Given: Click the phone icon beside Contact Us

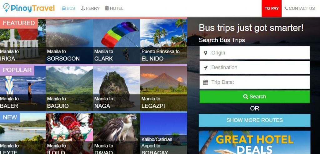Looking at the screenshot, I should (x=286, y=8).
